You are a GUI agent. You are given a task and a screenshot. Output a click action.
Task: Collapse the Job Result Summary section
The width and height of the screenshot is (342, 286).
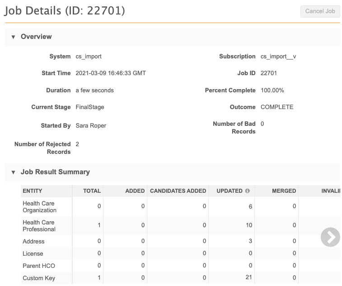(x=13, y=172)
